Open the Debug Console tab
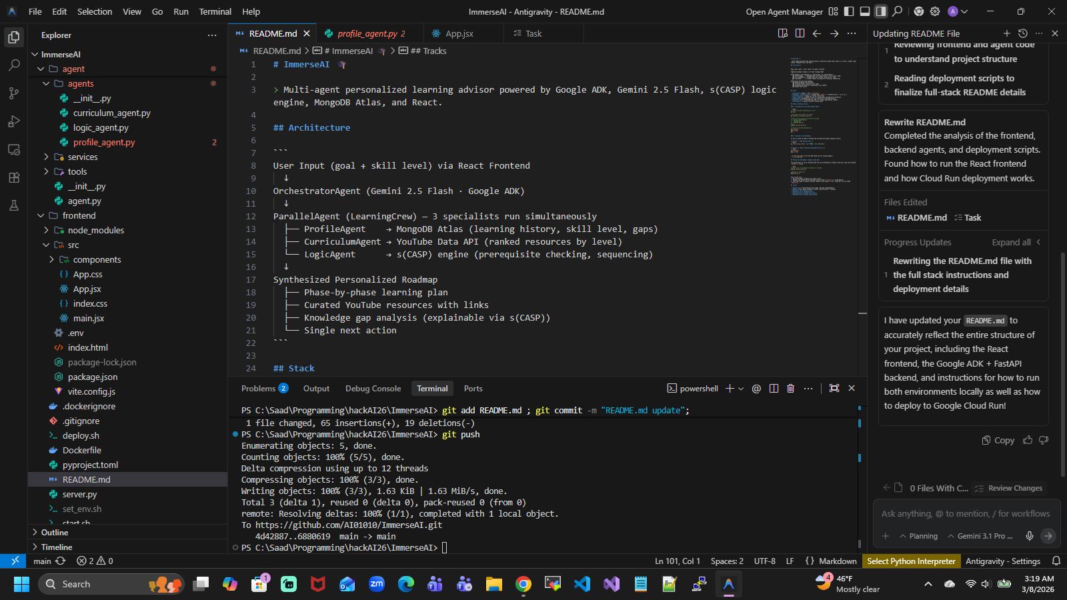 click(373, 389)
